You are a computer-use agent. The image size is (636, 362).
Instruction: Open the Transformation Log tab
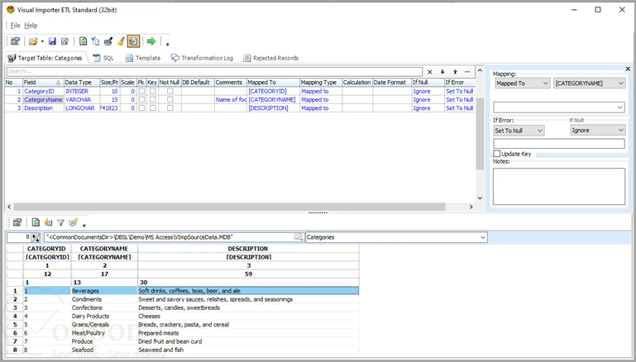[x=202, y=58]
